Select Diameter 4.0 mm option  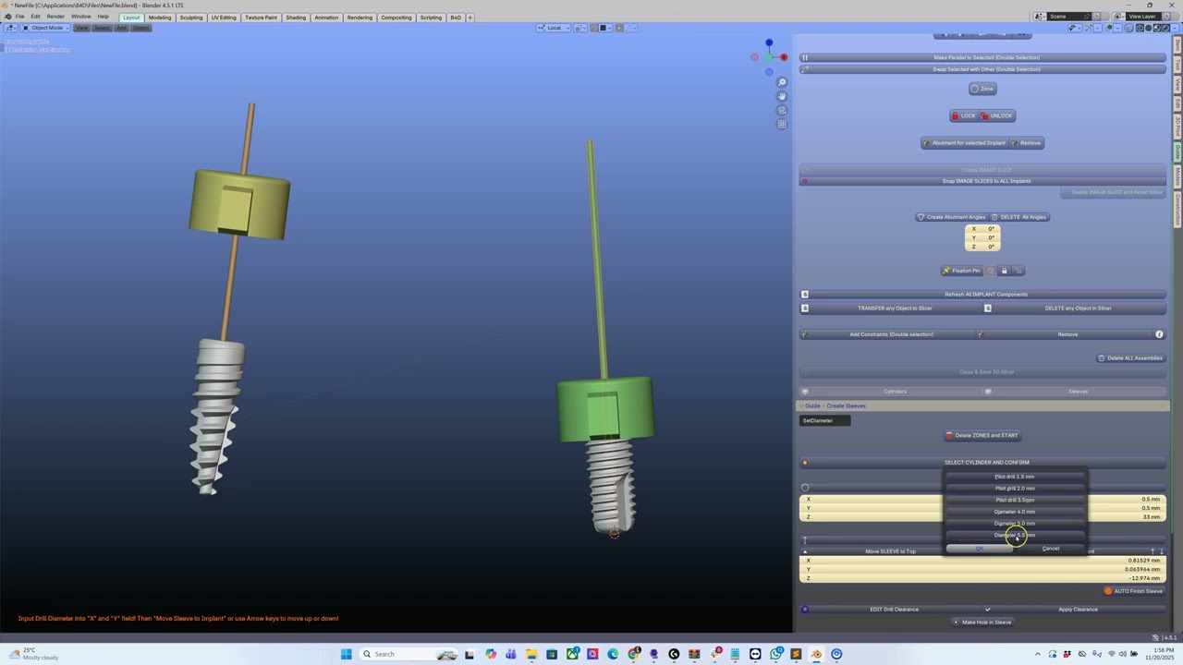1015,512
